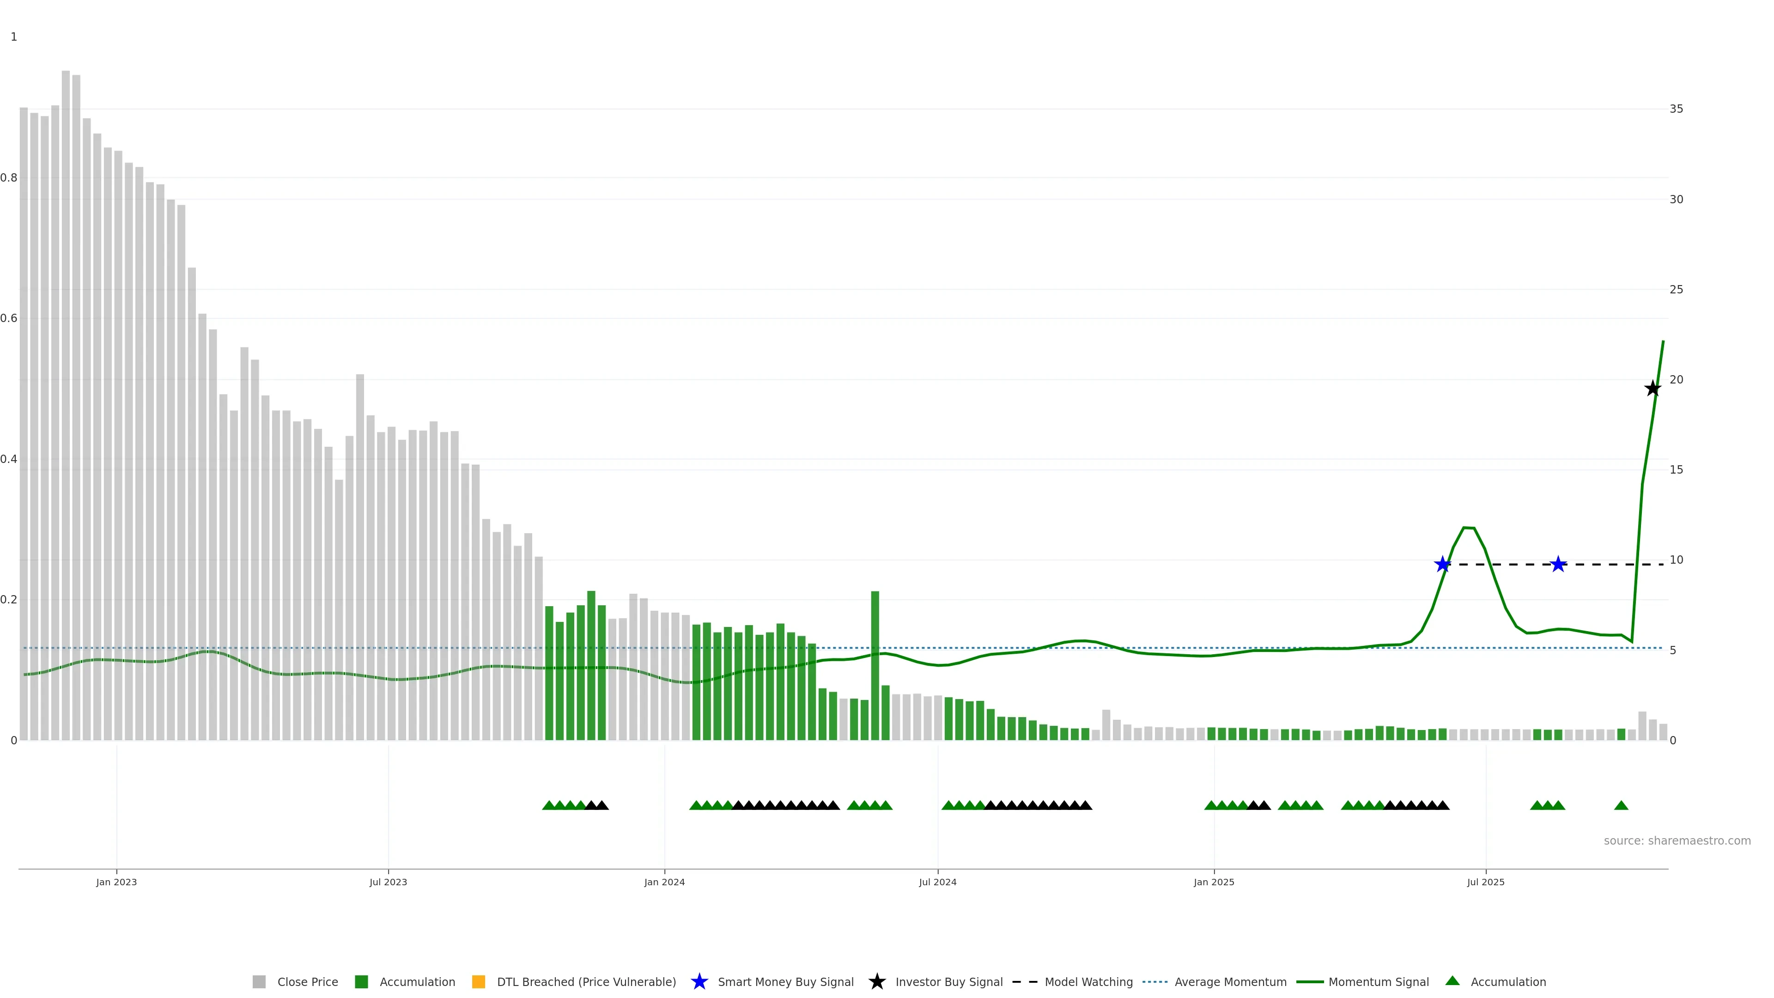Click the green Accumulation square swatch

pyautogui.click(x=362, y=982)
